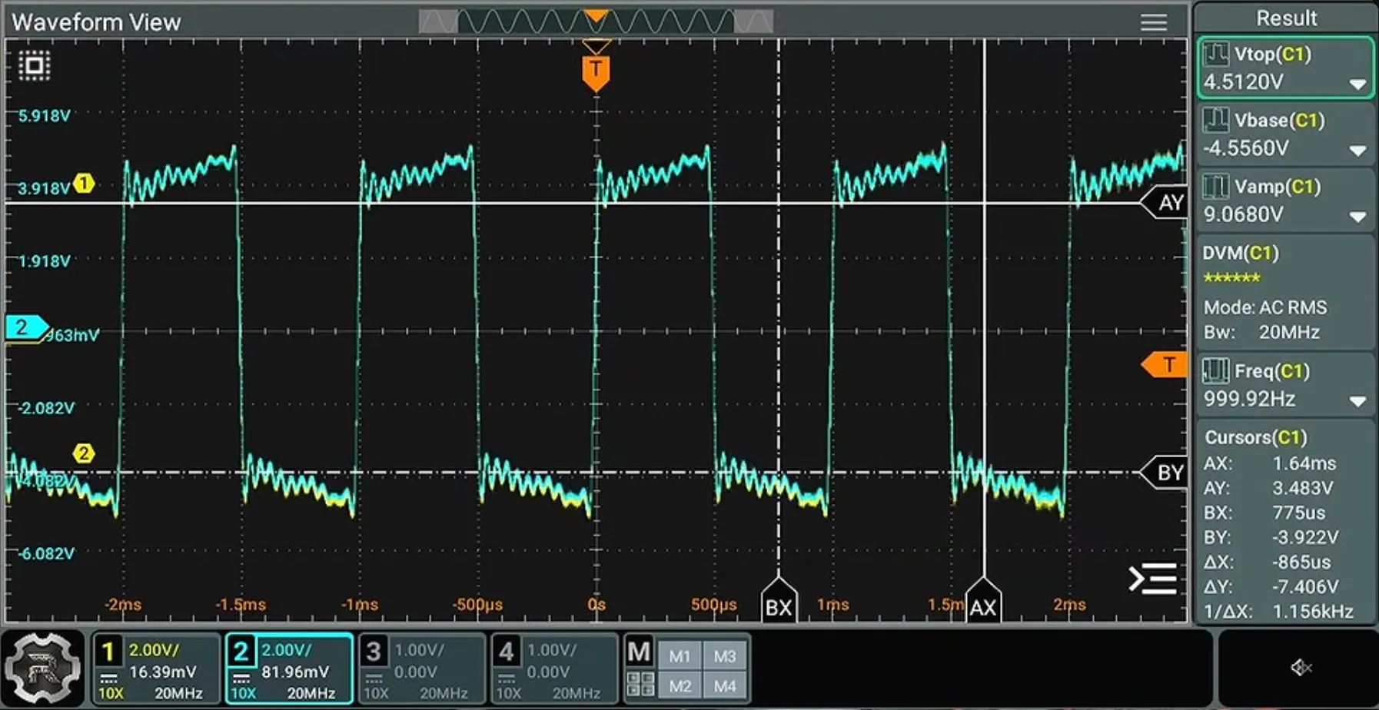Toggle math channel M4
Screen dimensions: 1379x710
[x=724, y=685]
